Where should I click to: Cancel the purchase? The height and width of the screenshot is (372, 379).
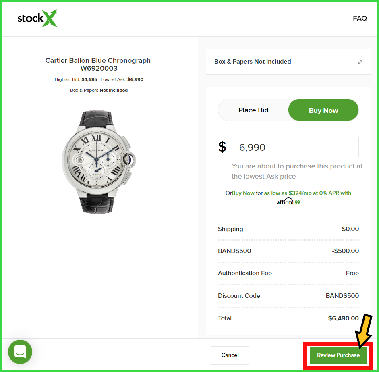(230, 355)
